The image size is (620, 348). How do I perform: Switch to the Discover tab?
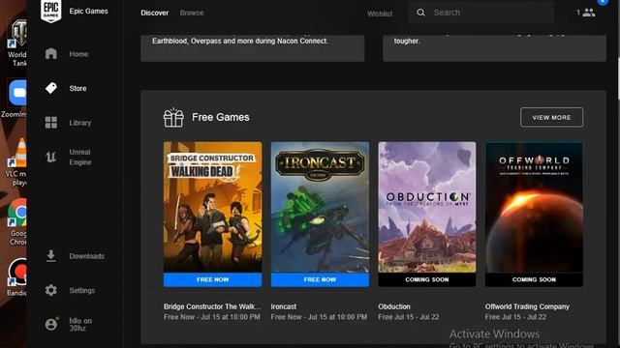[155, 13]
